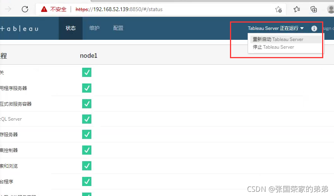Screen dimensions: 334x196
Task: Switch to the 配置 tab
Action: click(x=118, y=28)
